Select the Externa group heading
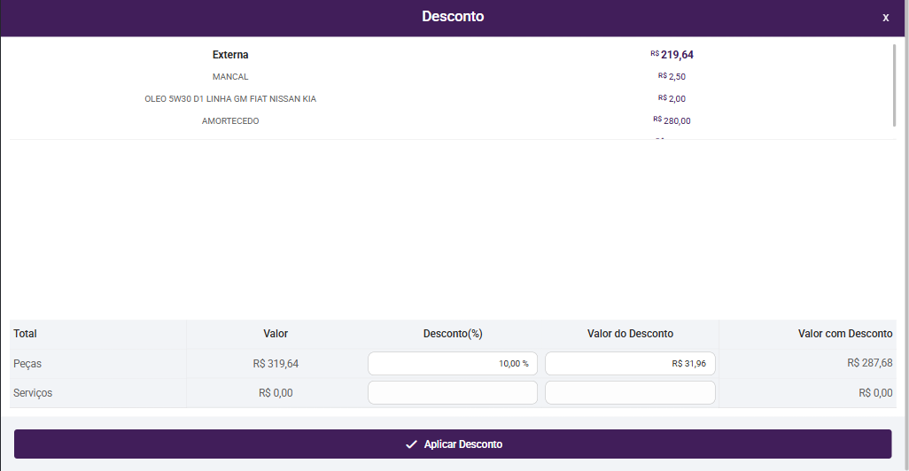 (230, 55)
